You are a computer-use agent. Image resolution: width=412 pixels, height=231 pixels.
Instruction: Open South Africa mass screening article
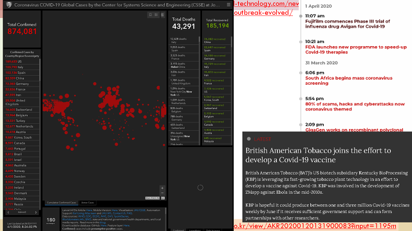(x=349, y=80)
